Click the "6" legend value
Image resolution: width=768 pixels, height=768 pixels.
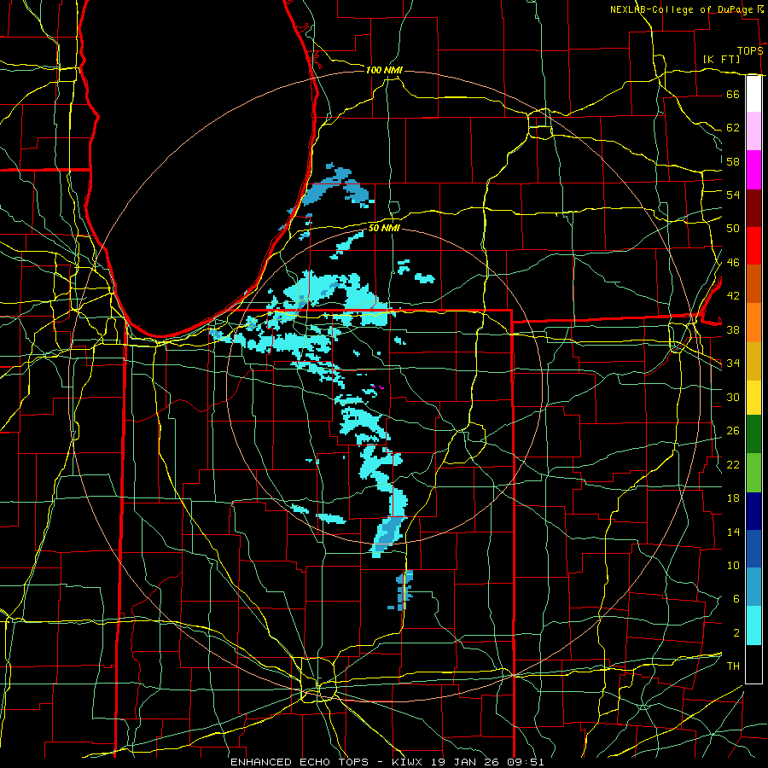[736, 598]
